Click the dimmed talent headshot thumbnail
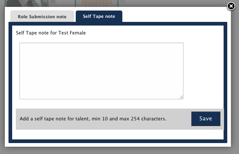This screenshot has width=239, height=154. (27, 3)
